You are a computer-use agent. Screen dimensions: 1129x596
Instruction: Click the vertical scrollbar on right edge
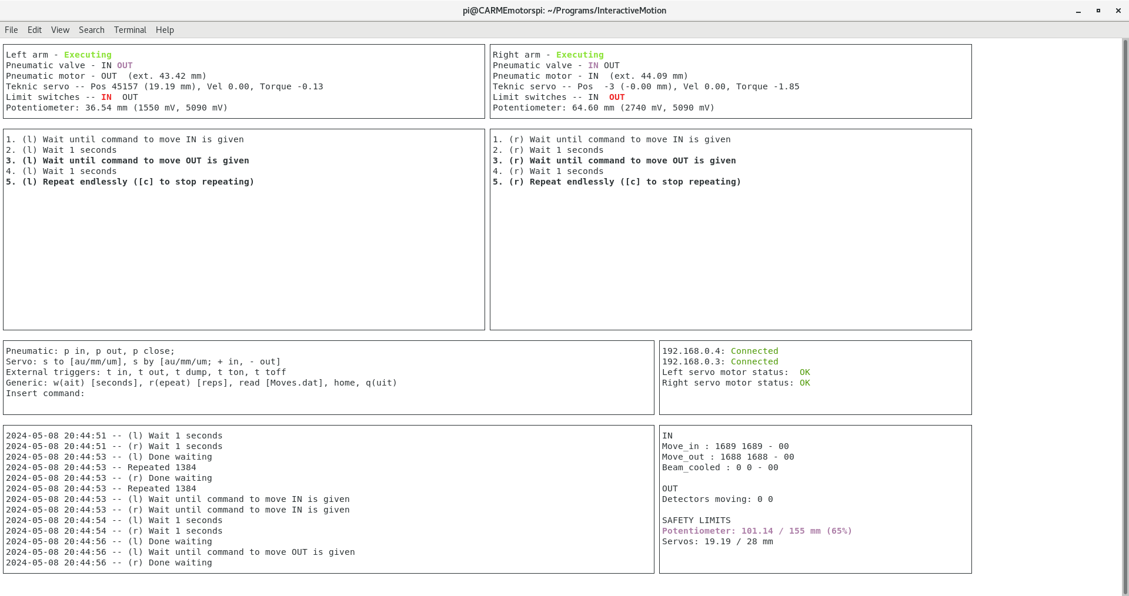tap(1125, 317)
